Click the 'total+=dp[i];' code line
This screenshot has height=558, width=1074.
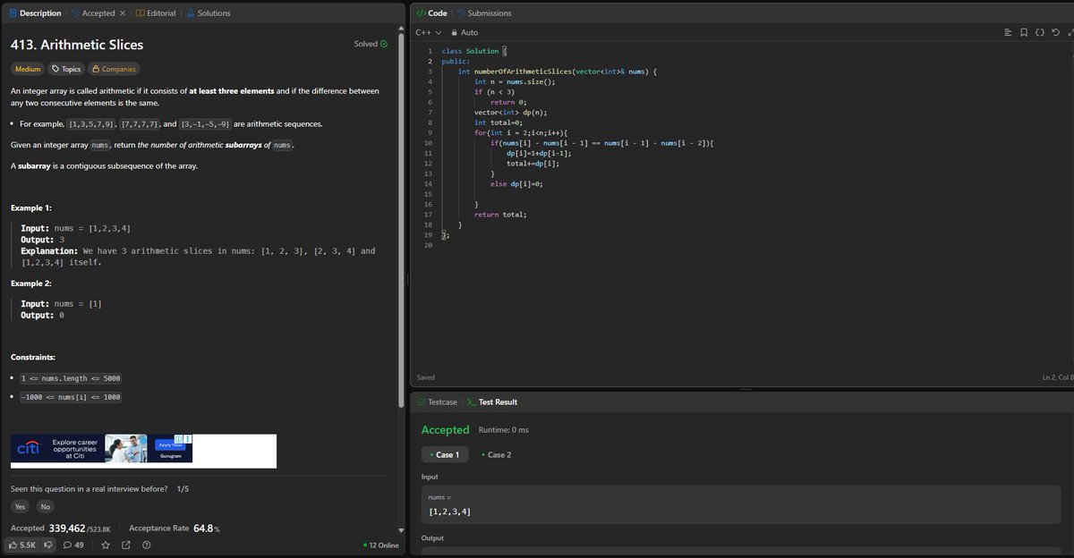pos(533,163)
